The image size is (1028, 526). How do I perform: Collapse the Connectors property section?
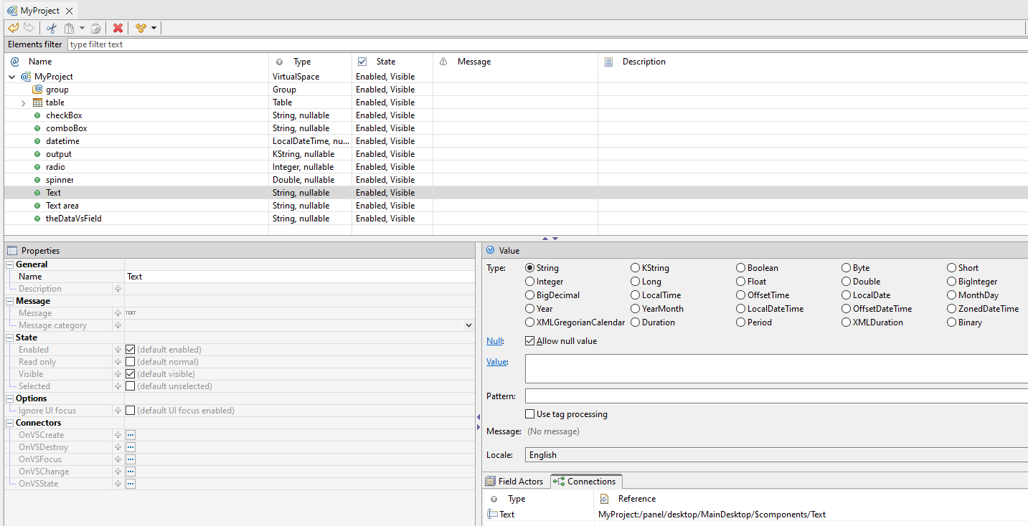(x=10, y=423)
